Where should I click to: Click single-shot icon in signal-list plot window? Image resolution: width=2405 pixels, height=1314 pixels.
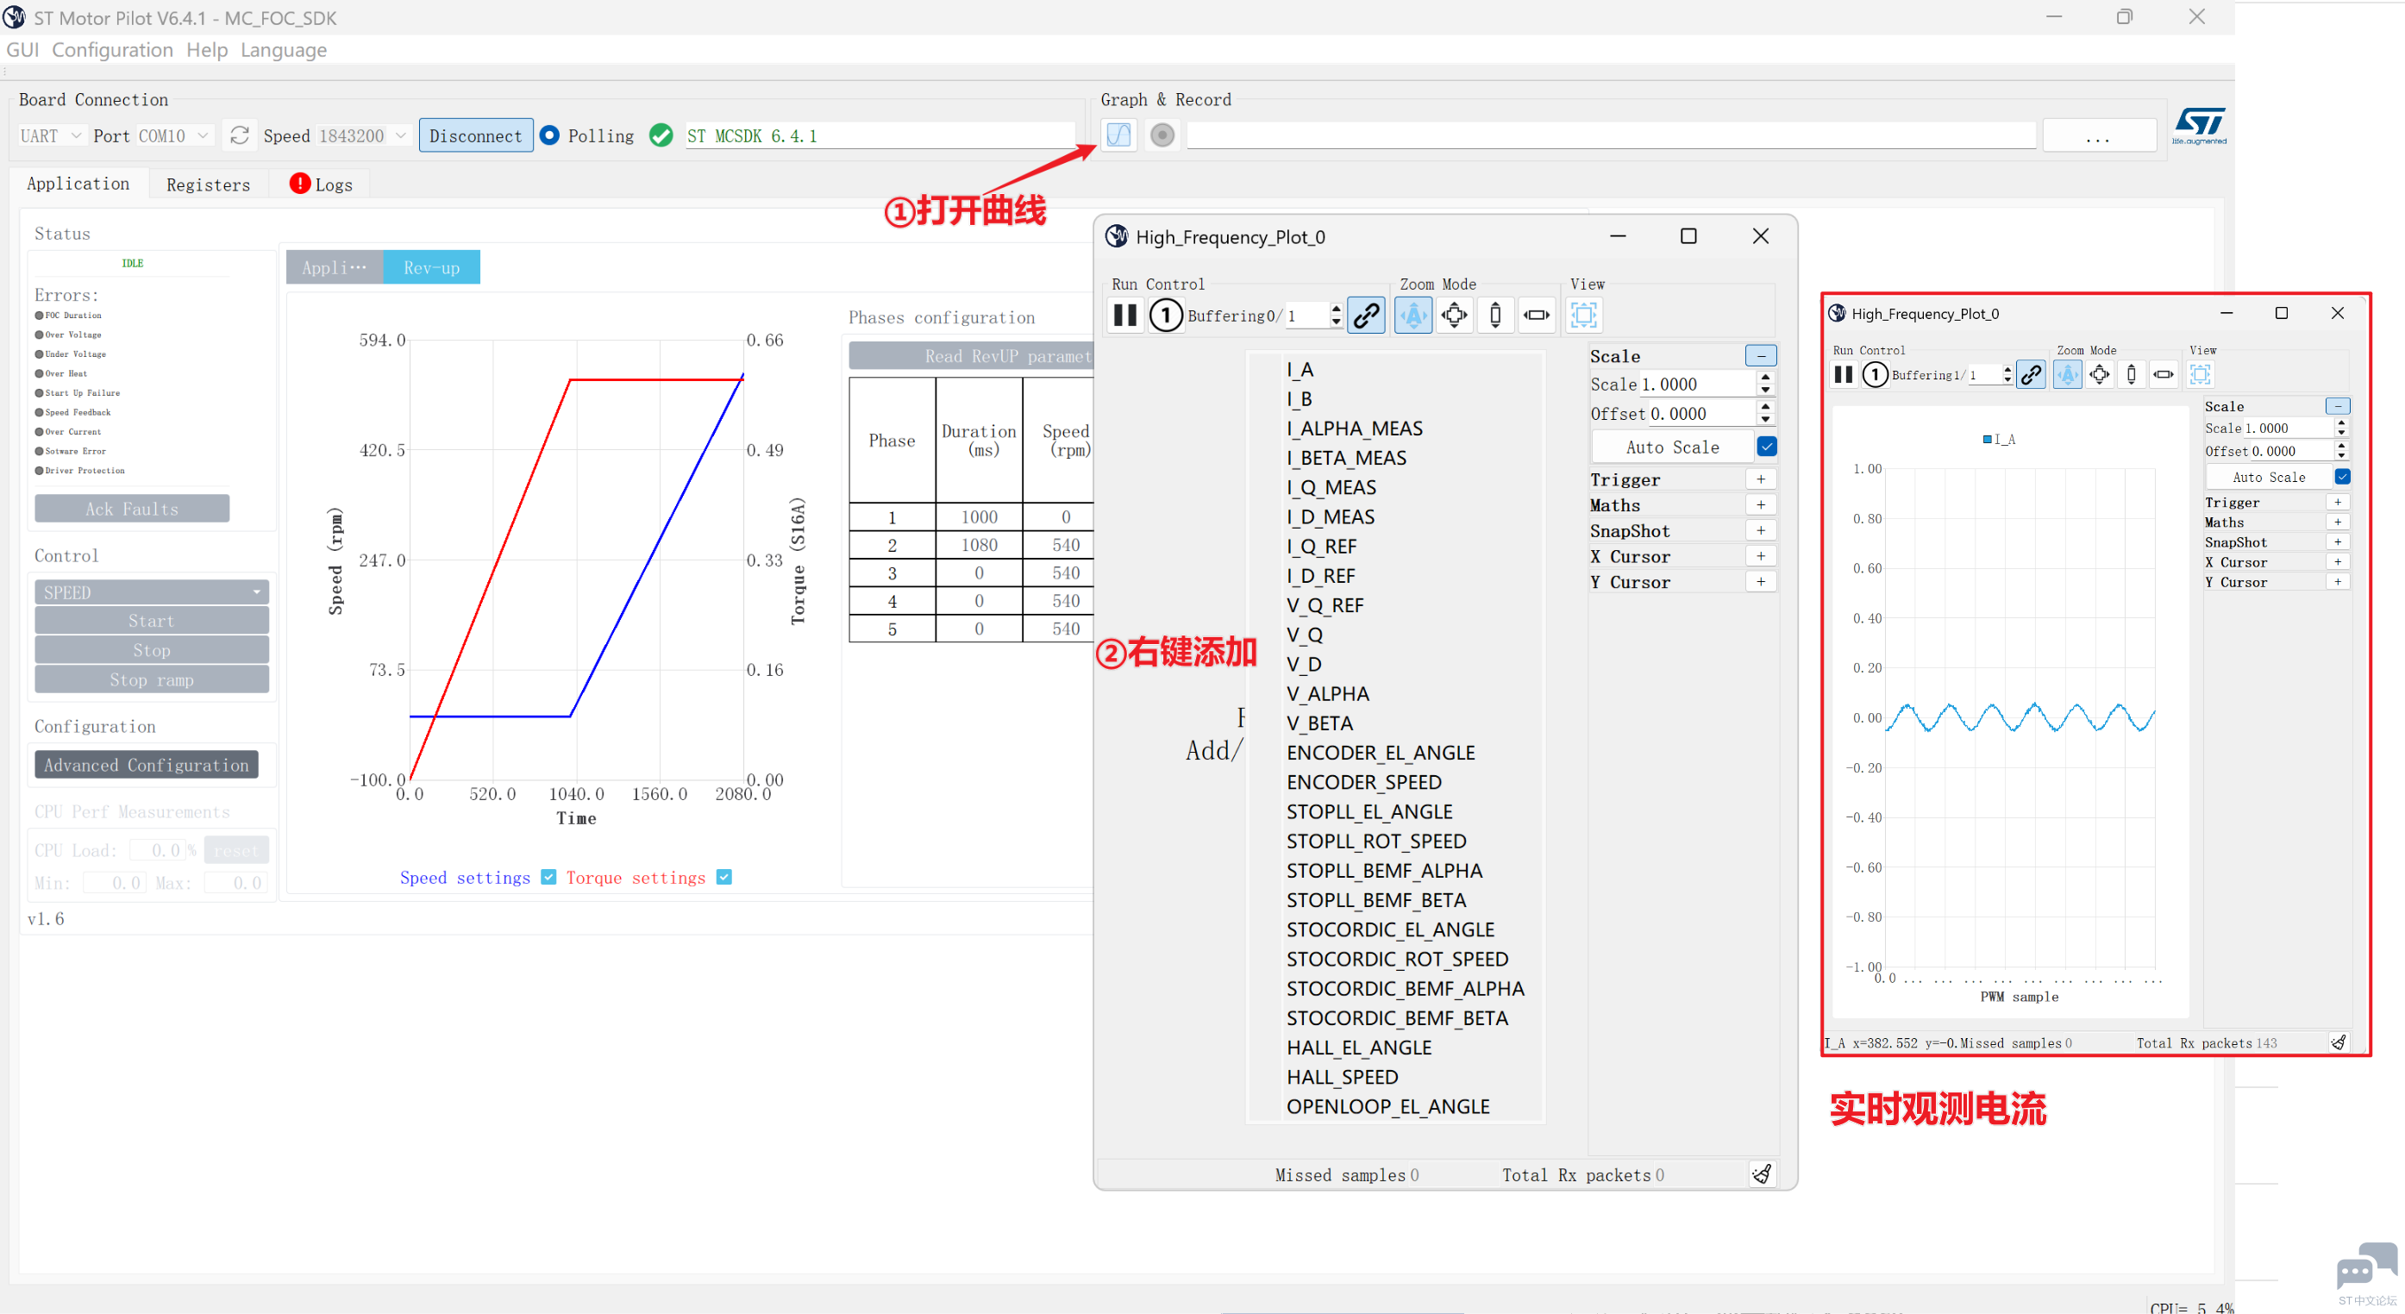point(1165,316)
